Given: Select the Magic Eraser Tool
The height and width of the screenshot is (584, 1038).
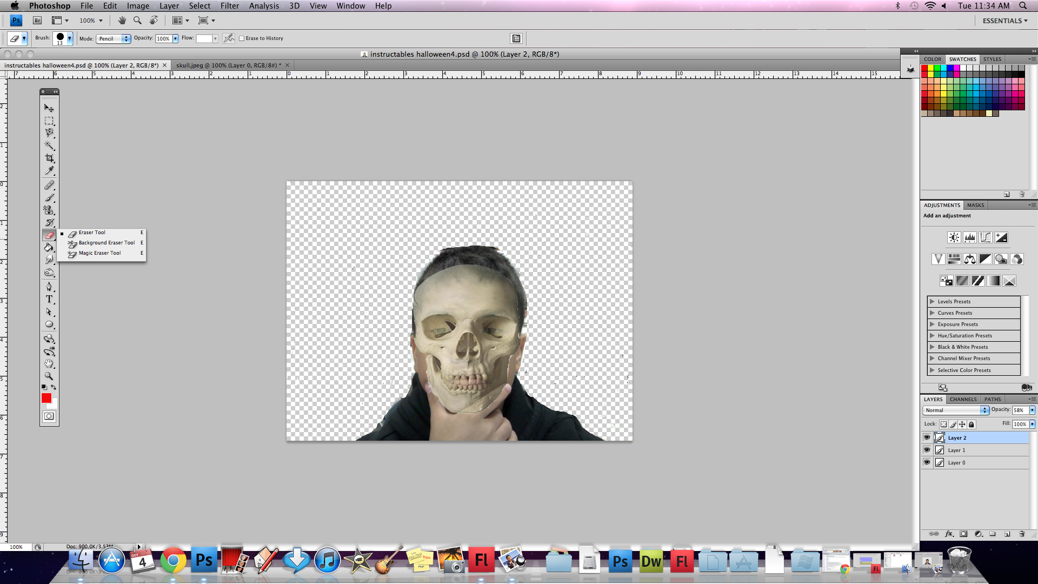Looking at the screenshot, I should [99, 253].
